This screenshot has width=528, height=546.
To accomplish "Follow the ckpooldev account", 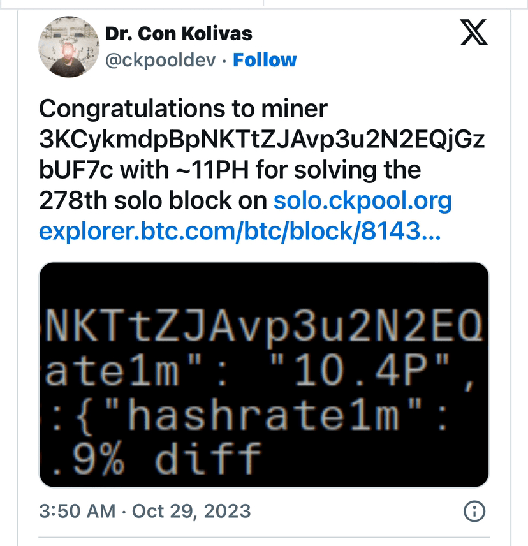I will pyautogui.click(x=265, y=60).
